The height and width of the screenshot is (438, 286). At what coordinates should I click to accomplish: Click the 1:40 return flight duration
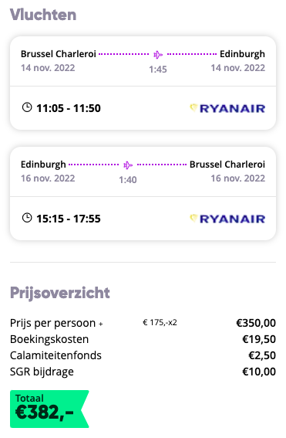click(x=128, y=180)
